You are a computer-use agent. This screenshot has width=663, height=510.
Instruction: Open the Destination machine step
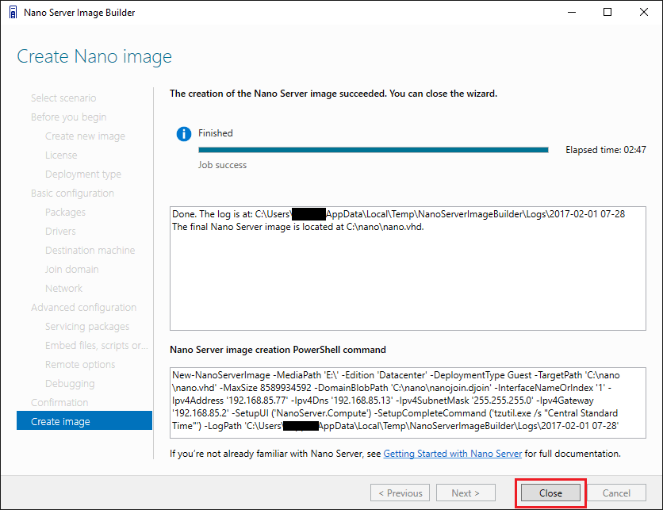[x=90, y=250]
